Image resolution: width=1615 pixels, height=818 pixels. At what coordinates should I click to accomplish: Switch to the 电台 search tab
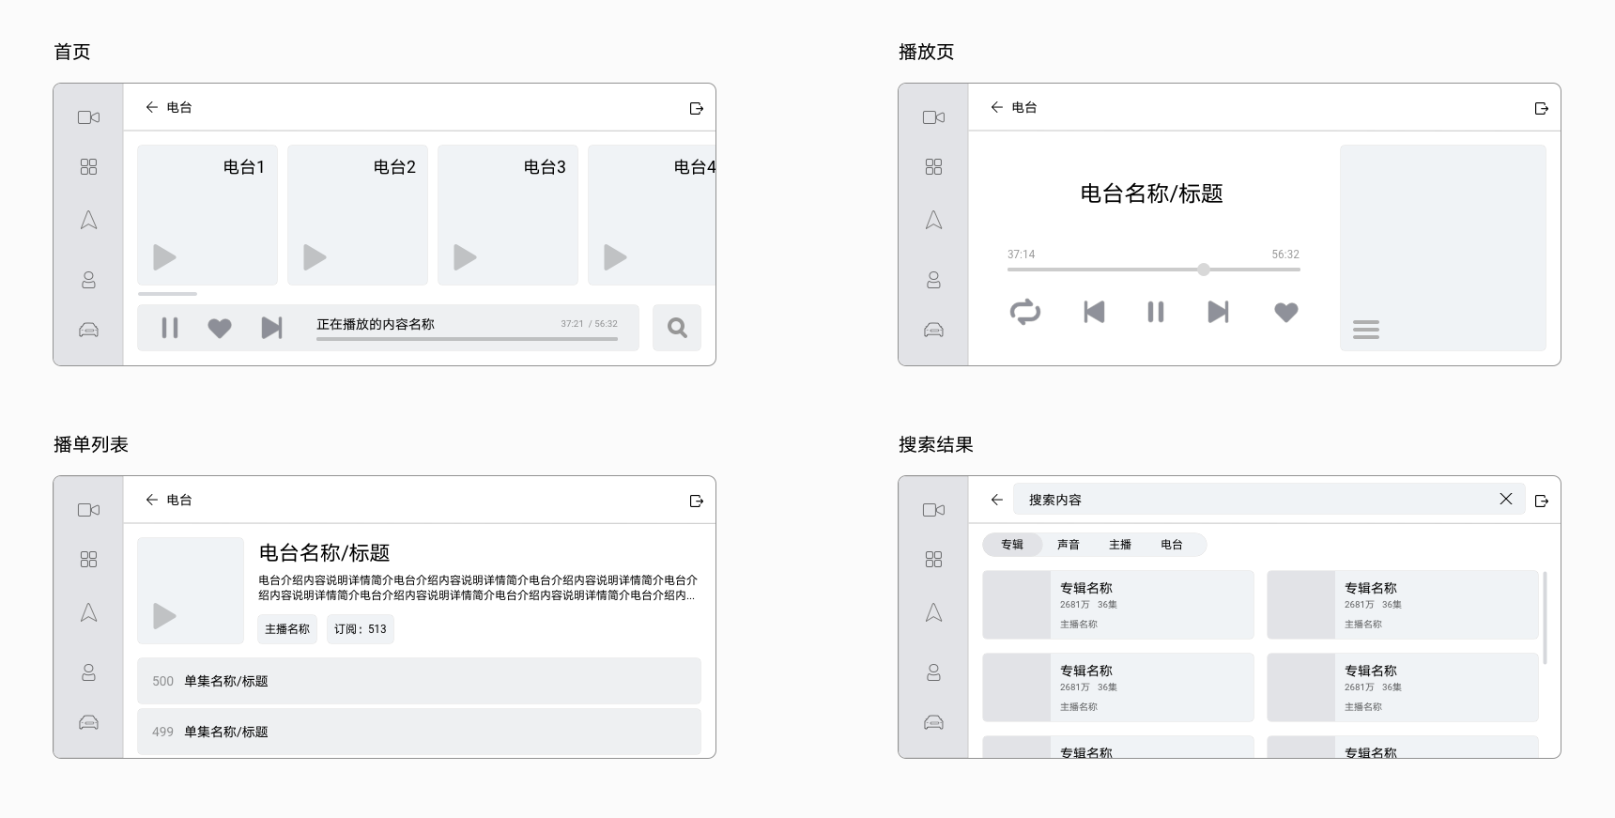point(1172,545)
